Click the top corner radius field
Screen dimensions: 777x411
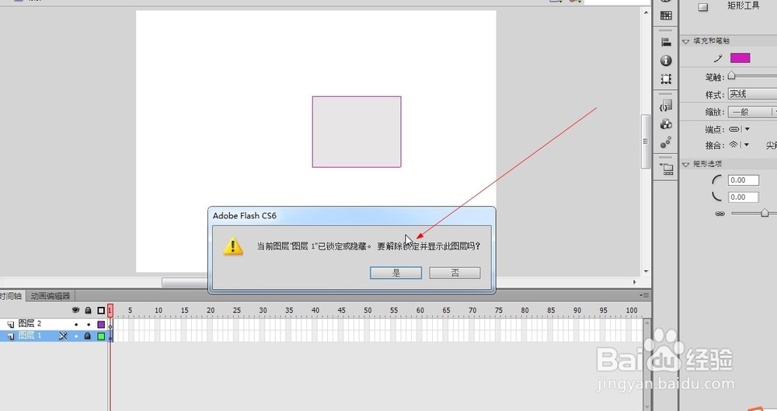click(744, 180)
